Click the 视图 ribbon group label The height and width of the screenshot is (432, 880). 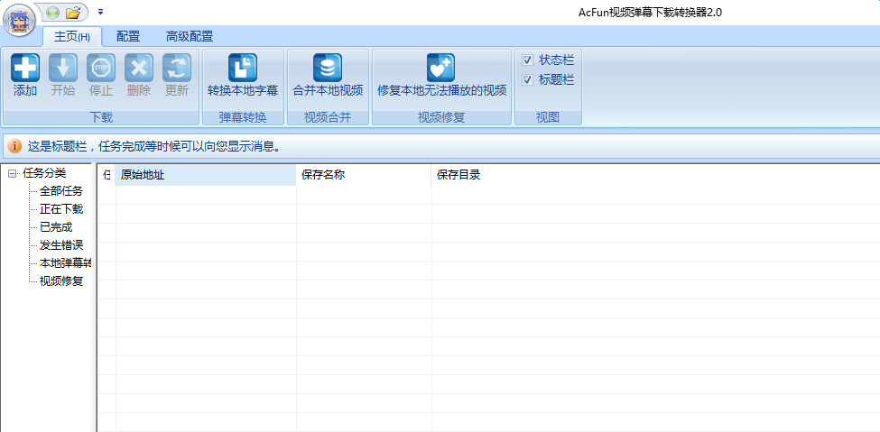[548, 117]
